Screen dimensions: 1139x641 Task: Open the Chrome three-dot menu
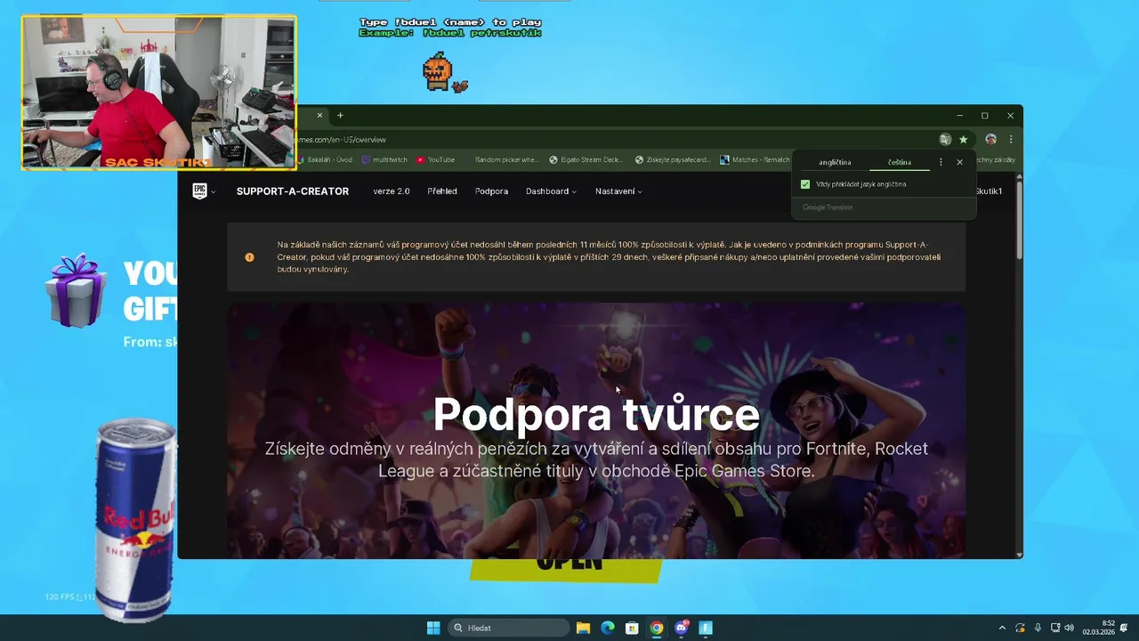tap(1011, 140)
